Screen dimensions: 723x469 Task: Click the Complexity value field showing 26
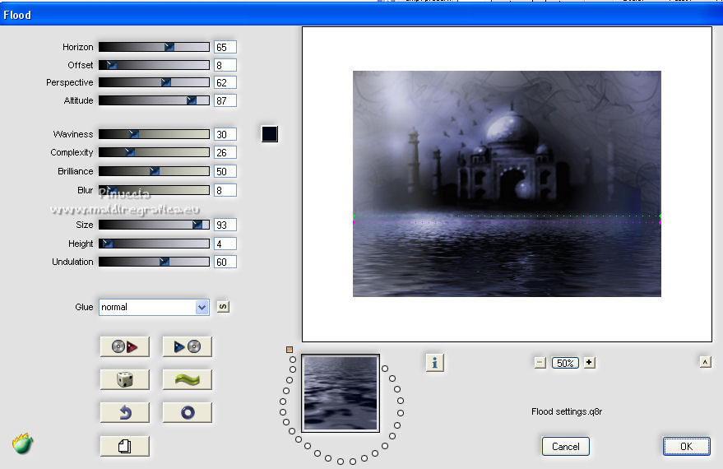click(225, 152)
